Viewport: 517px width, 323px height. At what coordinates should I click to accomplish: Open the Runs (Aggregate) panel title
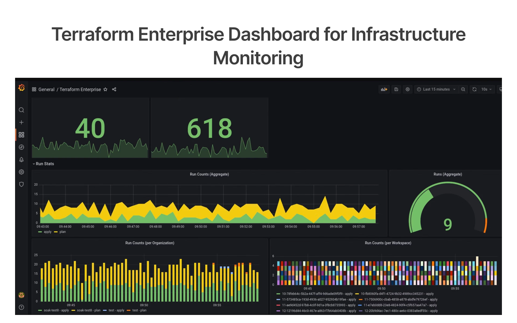pyautogui.click(x=448, y=174)
